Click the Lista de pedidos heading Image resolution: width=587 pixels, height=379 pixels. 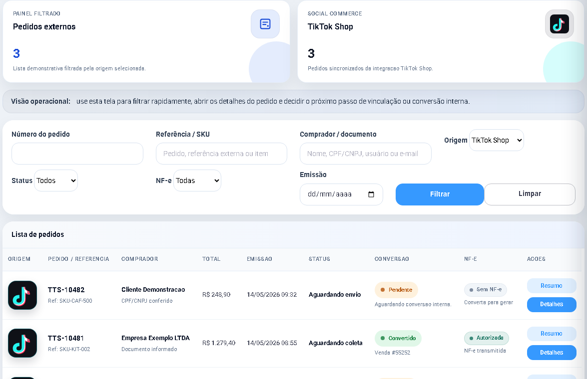[38, 234]
